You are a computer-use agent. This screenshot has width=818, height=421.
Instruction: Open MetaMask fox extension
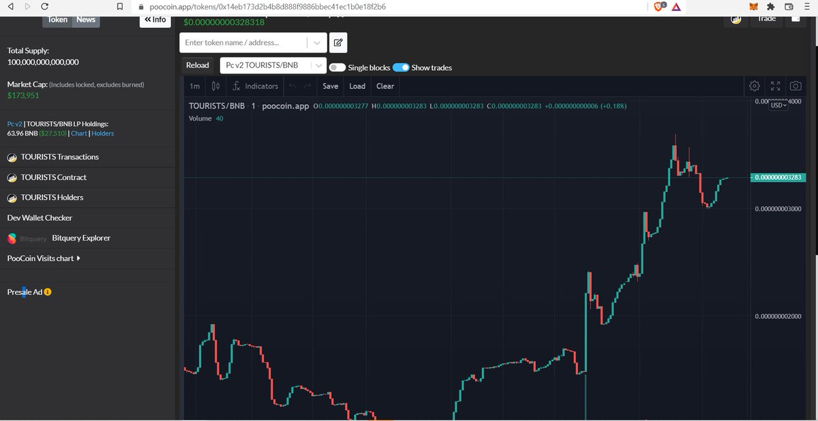point(753,6)
